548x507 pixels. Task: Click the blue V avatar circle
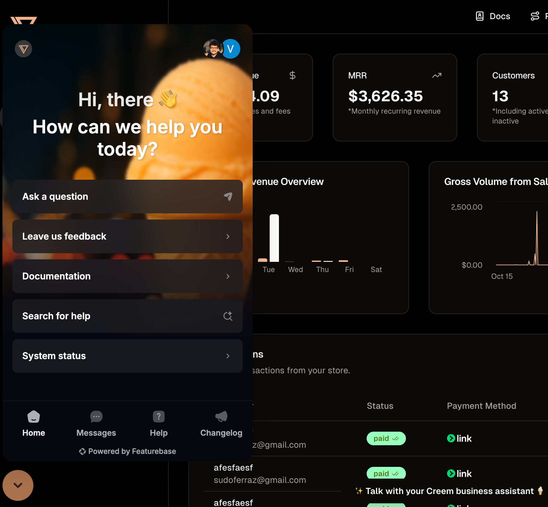tap(231, 49)
